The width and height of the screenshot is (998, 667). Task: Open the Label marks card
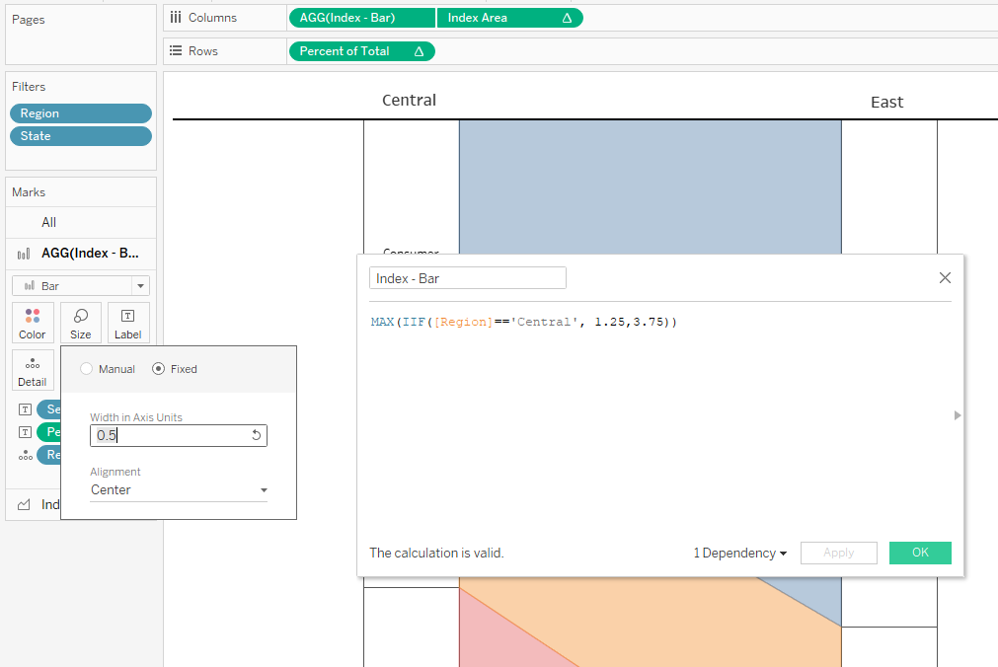(128, 324)
